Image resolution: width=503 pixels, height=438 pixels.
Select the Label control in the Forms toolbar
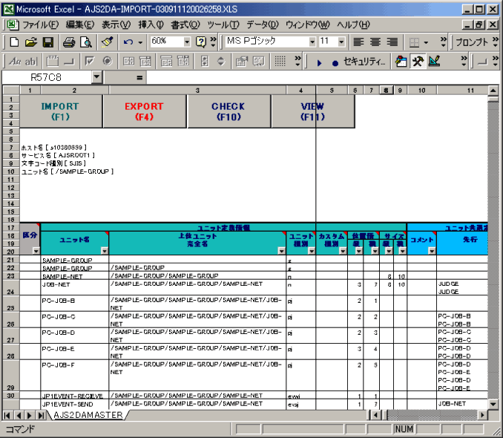click(x=15, y=61)
